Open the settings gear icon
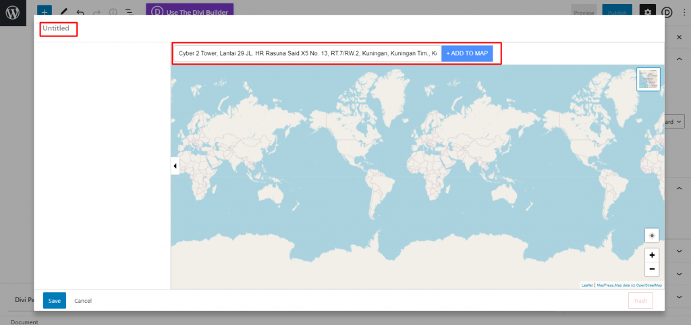 pos(647,12)
